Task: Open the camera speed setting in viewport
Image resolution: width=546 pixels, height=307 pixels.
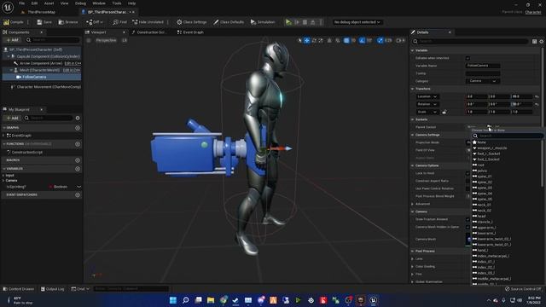Action: pyautogui.click(x=400, y=40)
